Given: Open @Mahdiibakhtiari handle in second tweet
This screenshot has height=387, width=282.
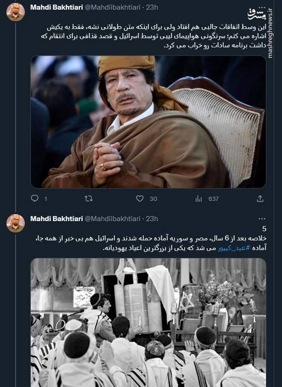Looking at the screenshot, I should pyautogui.click(x=113, y=219).
